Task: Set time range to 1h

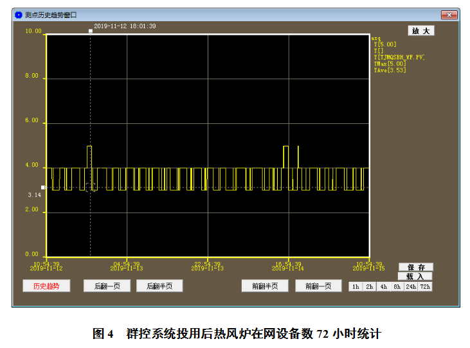Action: [x=356, y=287]
